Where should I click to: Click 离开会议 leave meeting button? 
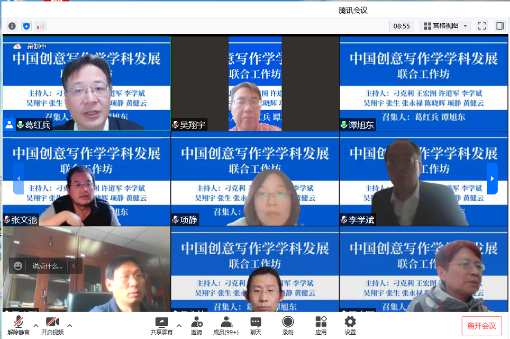coord(481,326)
